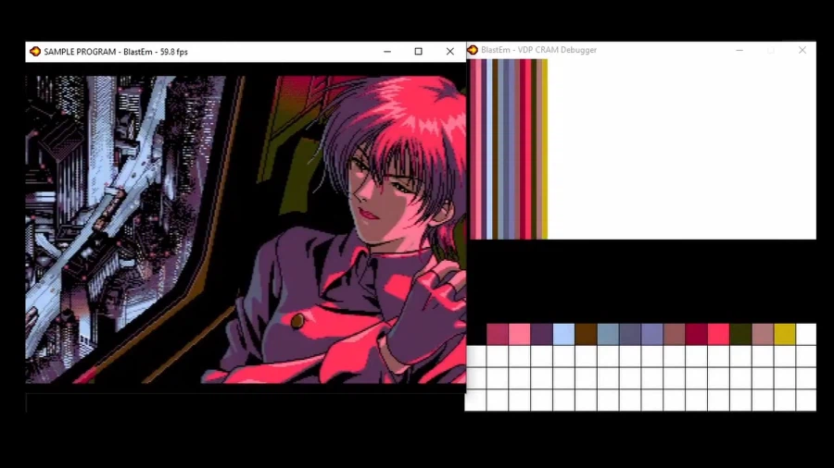Screen dimensions: 834x468
Task: Close the VDP CRAM Debugger window
Action: pyautogui.click(x=802, y=50)
